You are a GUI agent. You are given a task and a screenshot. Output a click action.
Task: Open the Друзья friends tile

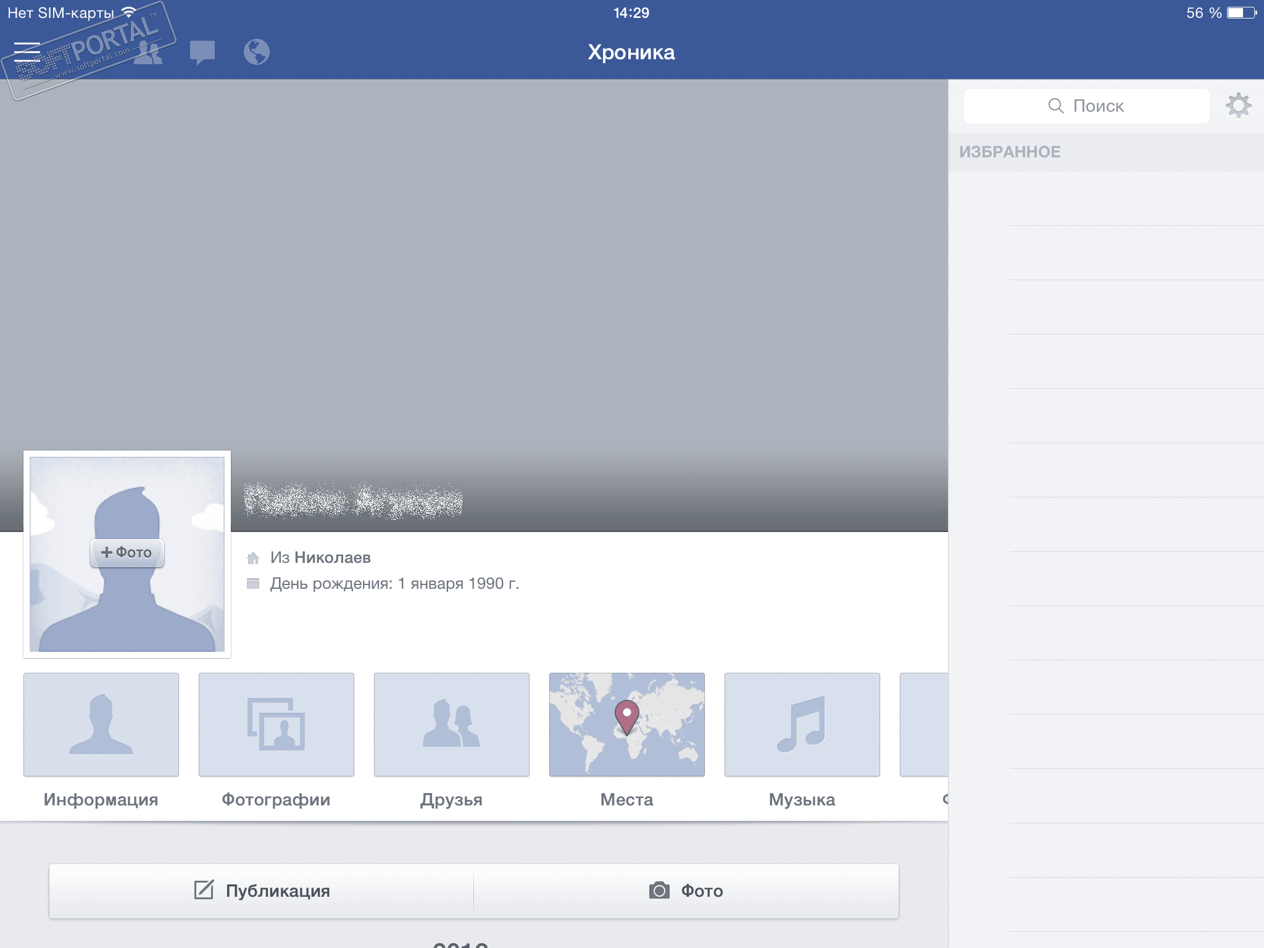(452, 725)
